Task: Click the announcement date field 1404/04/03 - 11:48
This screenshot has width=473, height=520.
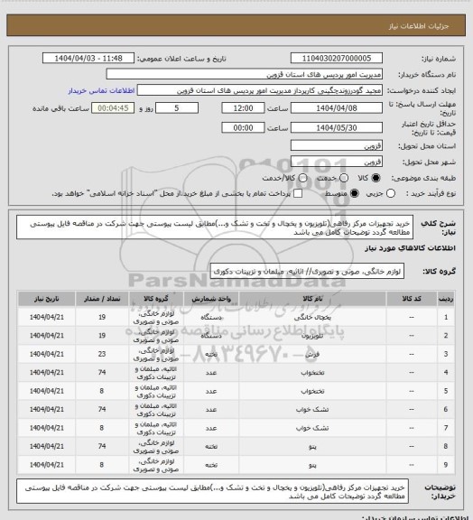Action: click(x=88, y=59)
